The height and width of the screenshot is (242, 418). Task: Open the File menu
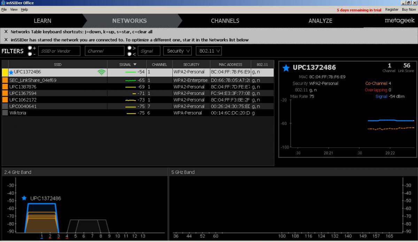pyautogui.click(x=4, y=10)
